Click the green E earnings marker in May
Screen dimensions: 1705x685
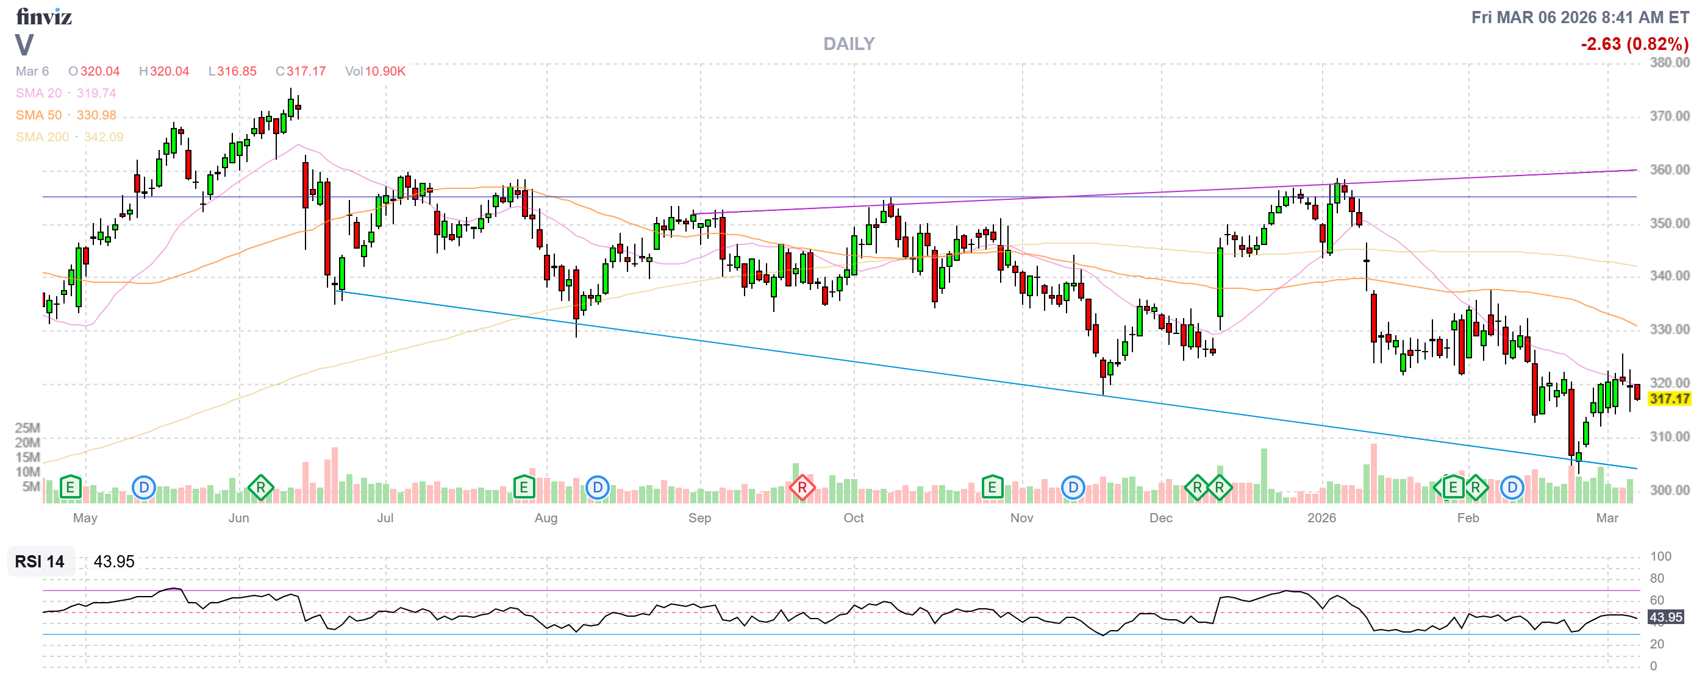(70, 488)
